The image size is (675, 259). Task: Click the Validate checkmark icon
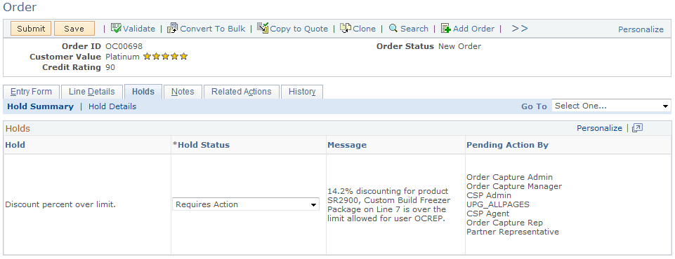(116, 28)
